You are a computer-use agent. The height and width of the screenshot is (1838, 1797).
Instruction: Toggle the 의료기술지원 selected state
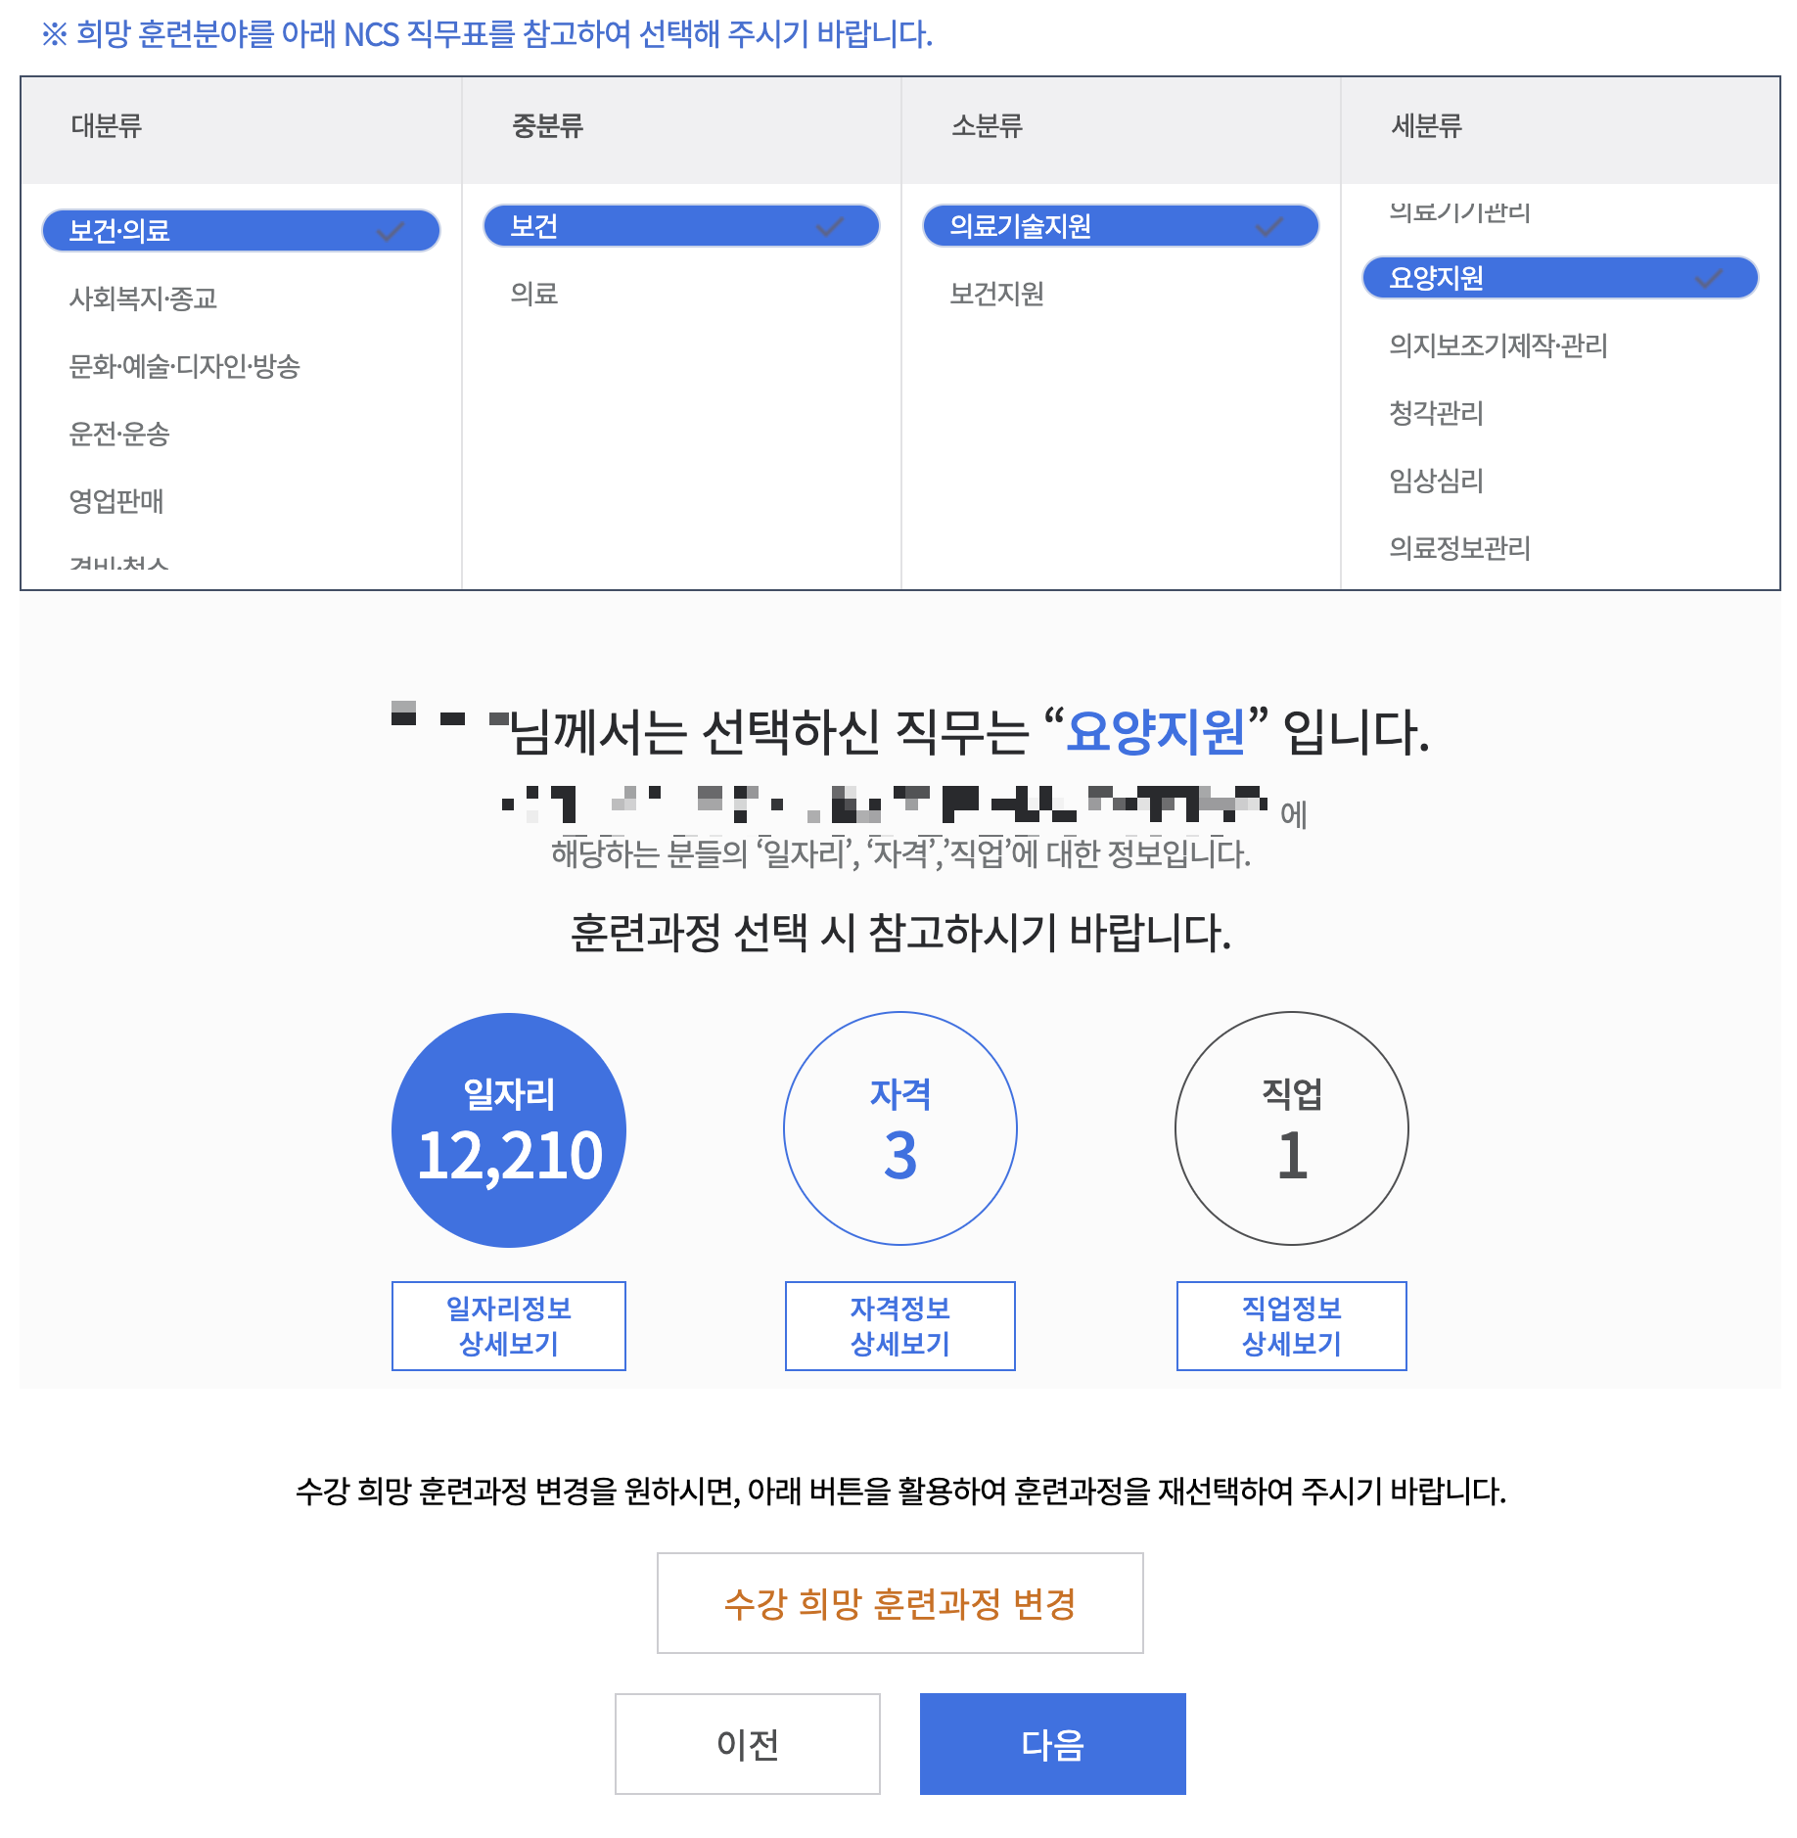[x=1119, y=226]
